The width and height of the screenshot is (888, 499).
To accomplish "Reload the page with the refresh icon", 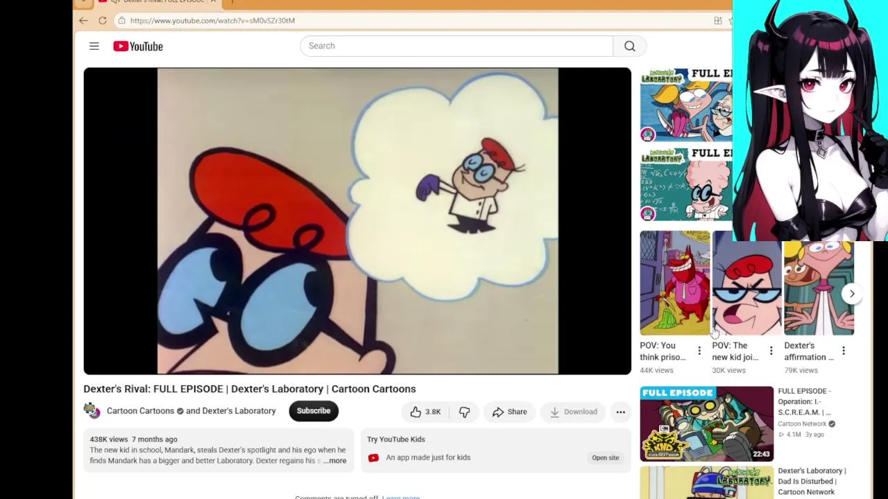I will (102, 21).
